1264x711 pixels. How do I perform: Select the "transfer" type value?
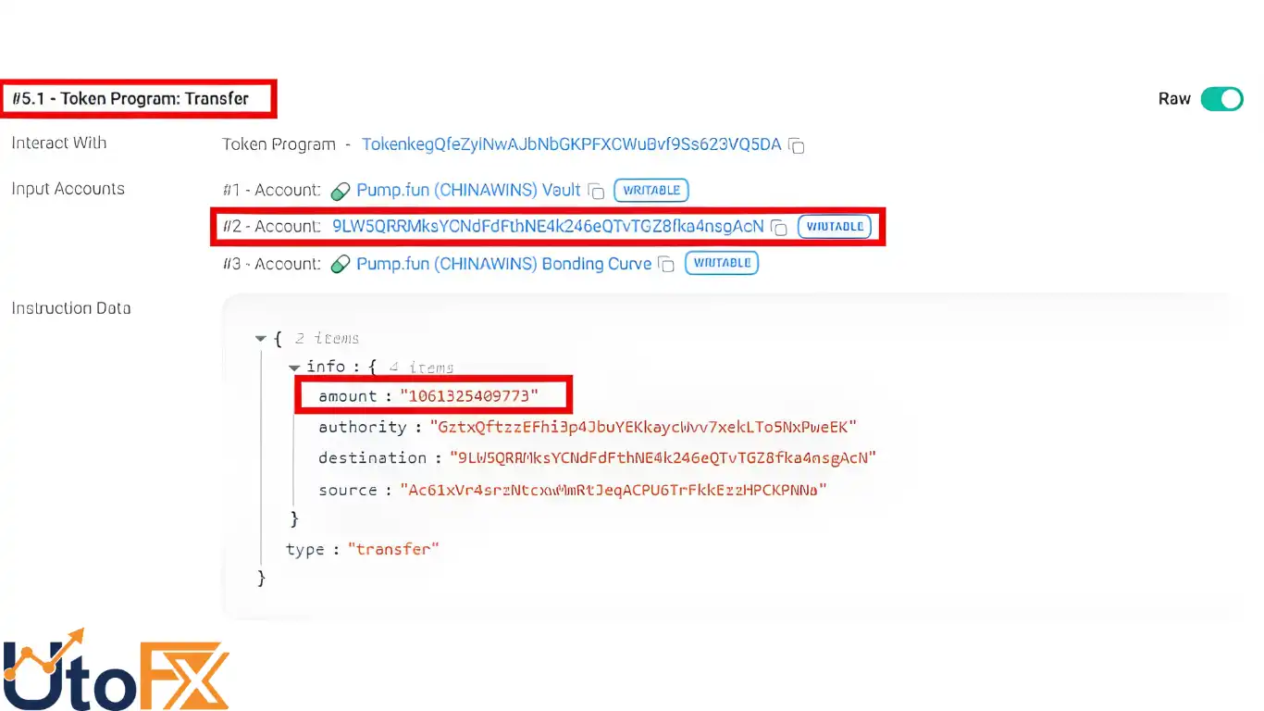point(393,549)
